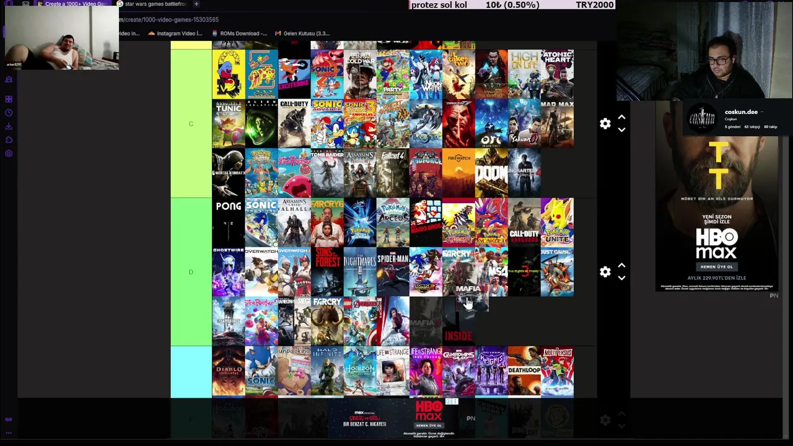This screenshot has width=793, height=446.
Task: Select Mad Max cover
Action: (x=557, y=124)
